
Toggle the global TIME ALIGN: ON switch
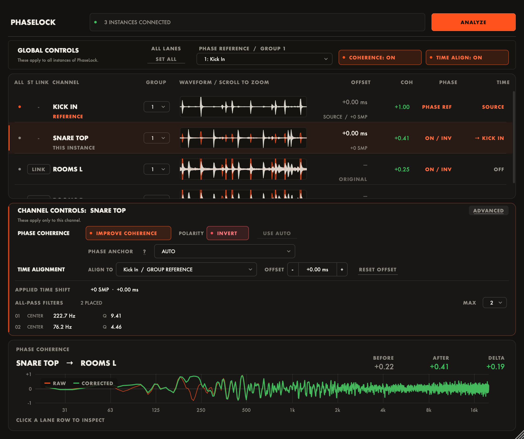pyautogui.click(x=467, y=57)
